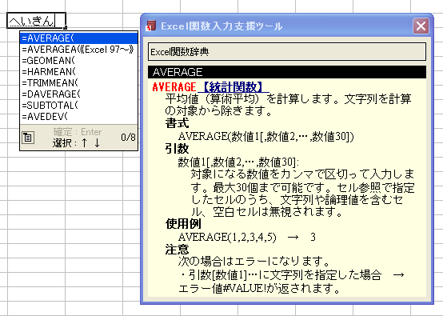Click the 0/8 counter in the popup footer
This screenshot has width=443, height=316.
pyautogui.click(x=128, y=138)
